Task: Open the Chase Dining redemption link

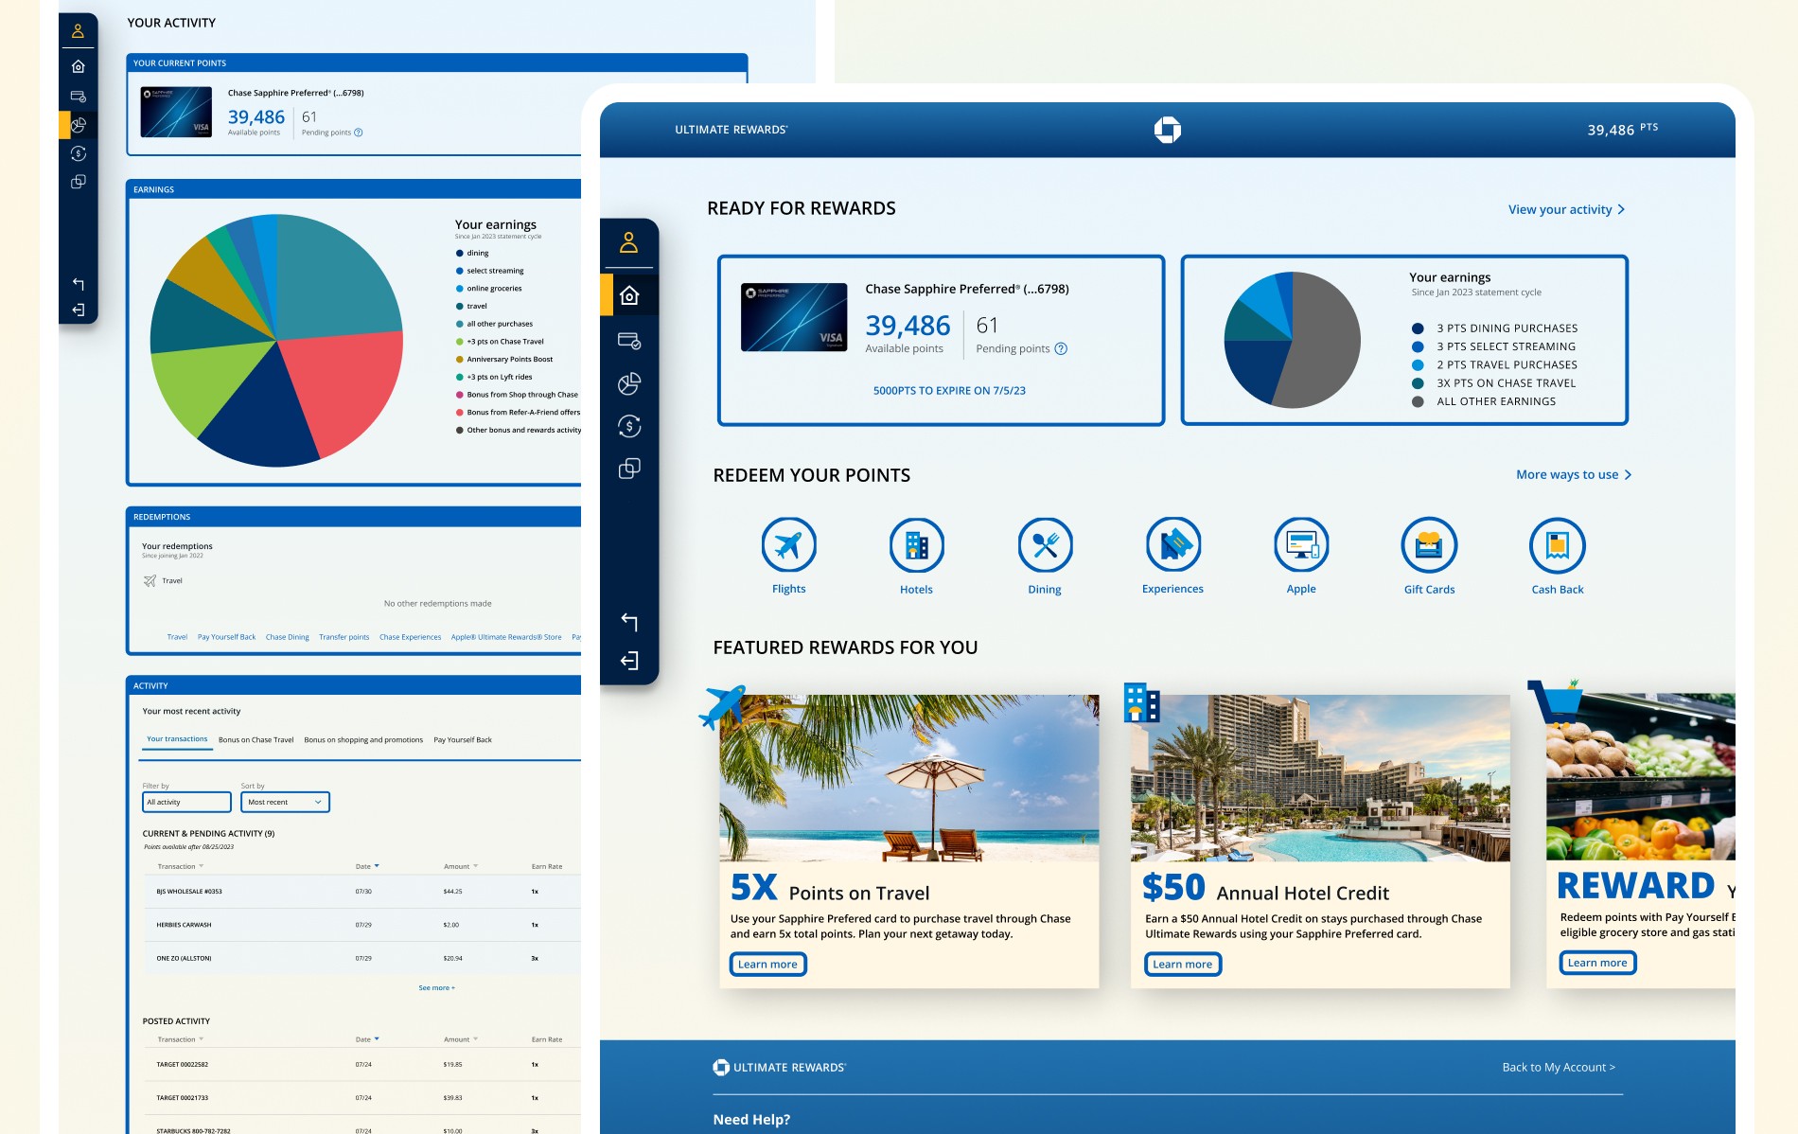Action: (x=288, y=637)
